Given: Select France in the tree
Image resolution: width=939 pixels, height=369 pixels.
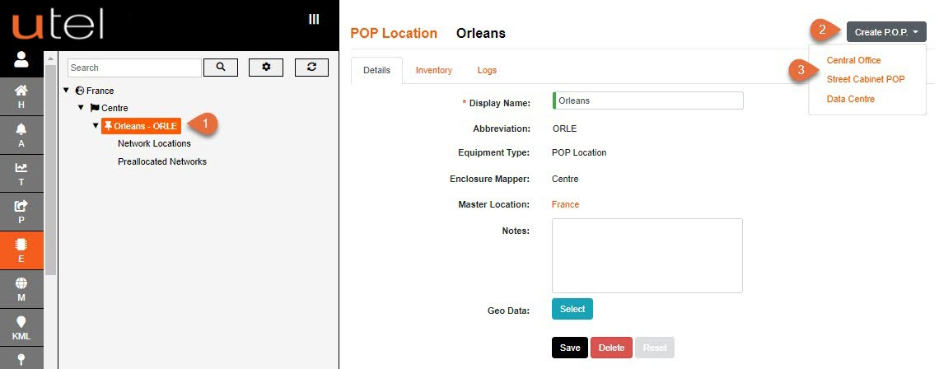Looking at the screenshot, I should coord(100,91).
